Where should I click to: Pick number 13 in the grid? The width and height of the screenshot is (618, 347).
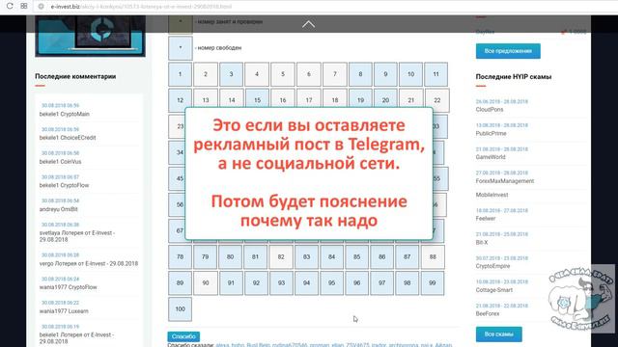point(206,98)
